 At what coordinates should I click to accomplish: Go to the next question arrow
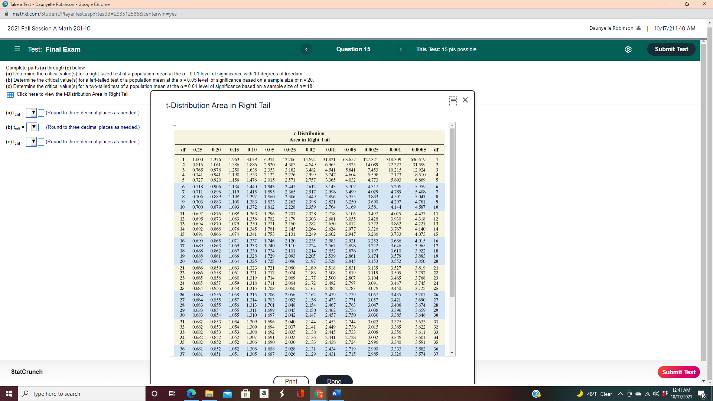click(401, 49)
